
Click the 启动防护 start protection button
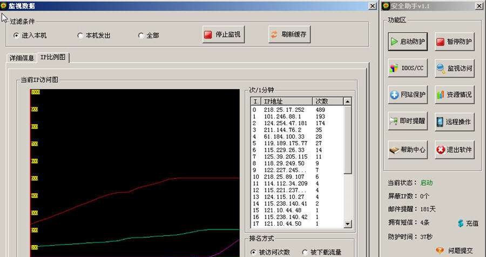(408, 42)
